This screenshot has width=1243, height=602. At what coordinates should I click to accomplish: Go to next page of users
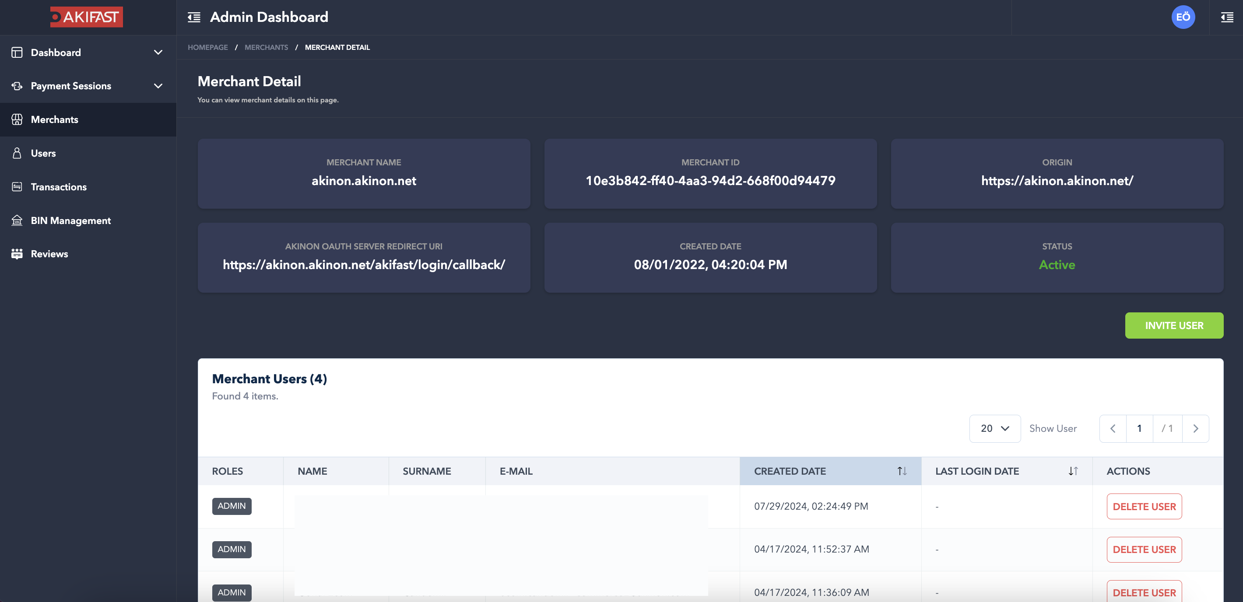tap(1195, 428)
